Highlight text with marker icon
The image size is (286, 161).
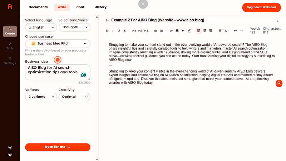(189, 31)
